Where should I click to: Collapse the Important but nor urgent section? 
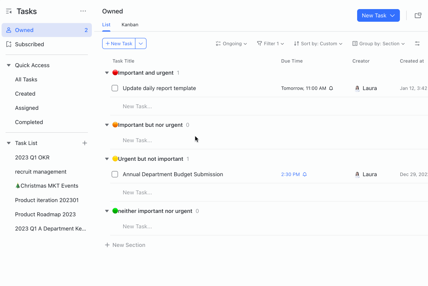pyautogui.click(x=107, y=125)
